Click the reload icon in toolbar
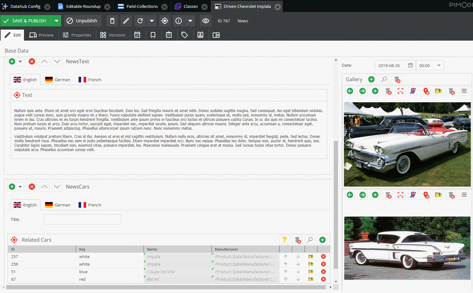This screenshot has height=293, width=473. tap(140, 21)
